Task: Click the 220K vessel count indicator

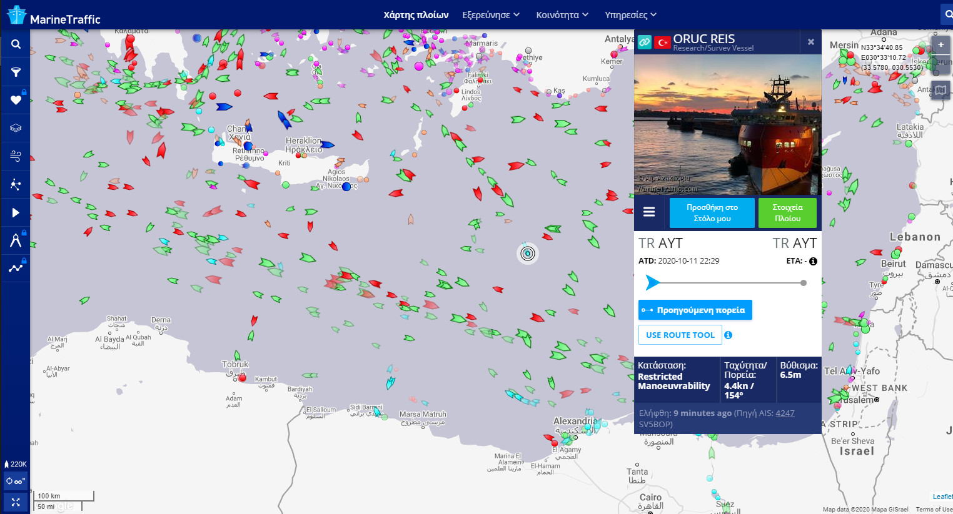Action: (16, 464)
